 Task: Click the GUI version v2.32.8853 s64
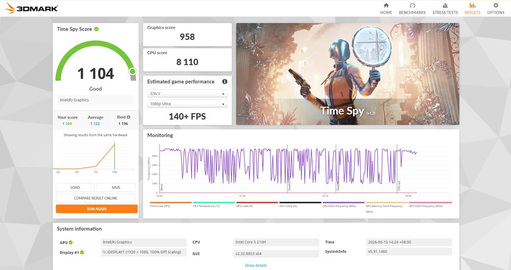276,254
